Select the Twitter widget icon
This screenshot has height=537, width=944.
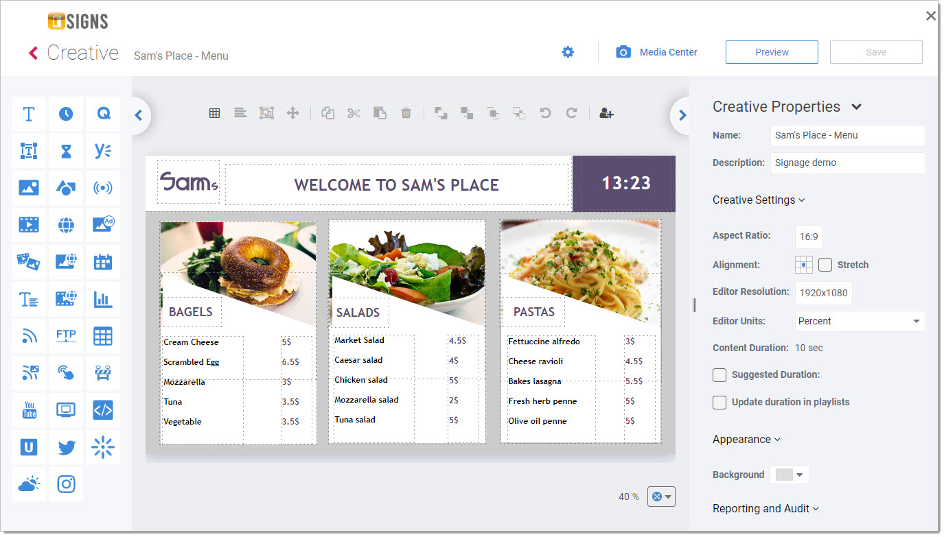pyautogui.click(x=66, y=447)
